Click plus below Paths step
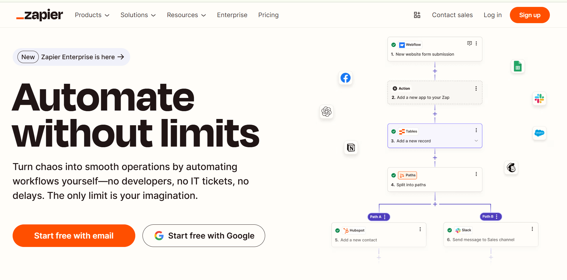The height and width of the screenshot is (280, 567). pos(435,204)
